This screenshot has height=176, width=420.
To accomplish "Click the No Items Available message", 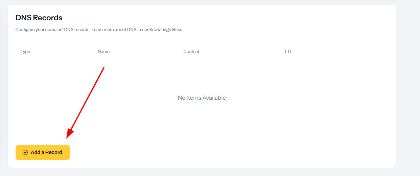I will pyautogui.click(x=202, y=98).
